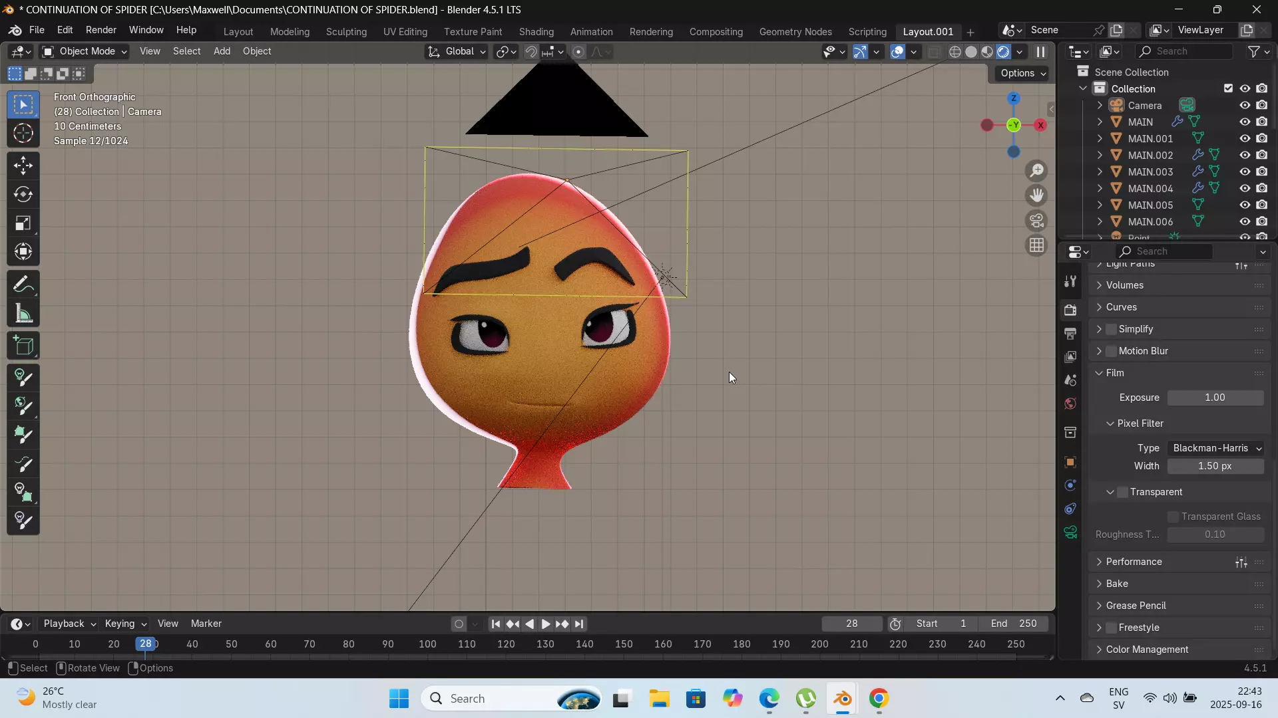Screen dimensions: 1278x718
Task: Open the File menu
Action: click(x=37, y=30)
